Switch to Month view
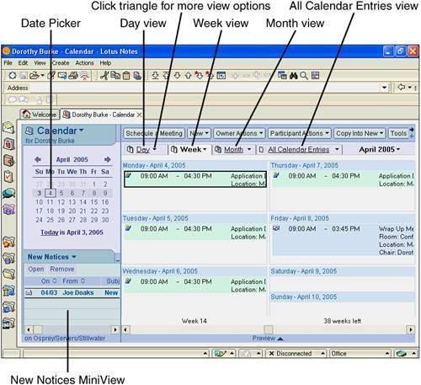421x385 pixels. pyautogui.click(x=233, y=149)
